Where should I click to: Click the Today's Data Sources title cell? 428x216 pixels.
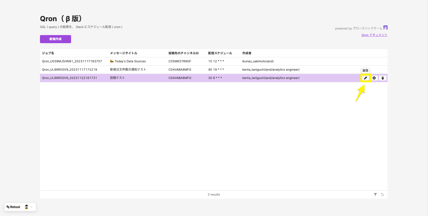point(130,61)
